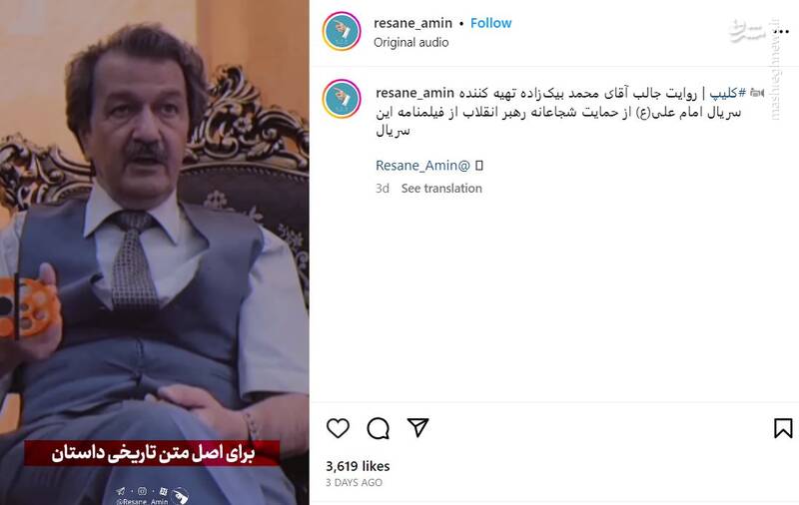The width and height of the screenshot is (799, 505).
Task: View the list of 3,619 likes
Action: (x=358, y=466)
